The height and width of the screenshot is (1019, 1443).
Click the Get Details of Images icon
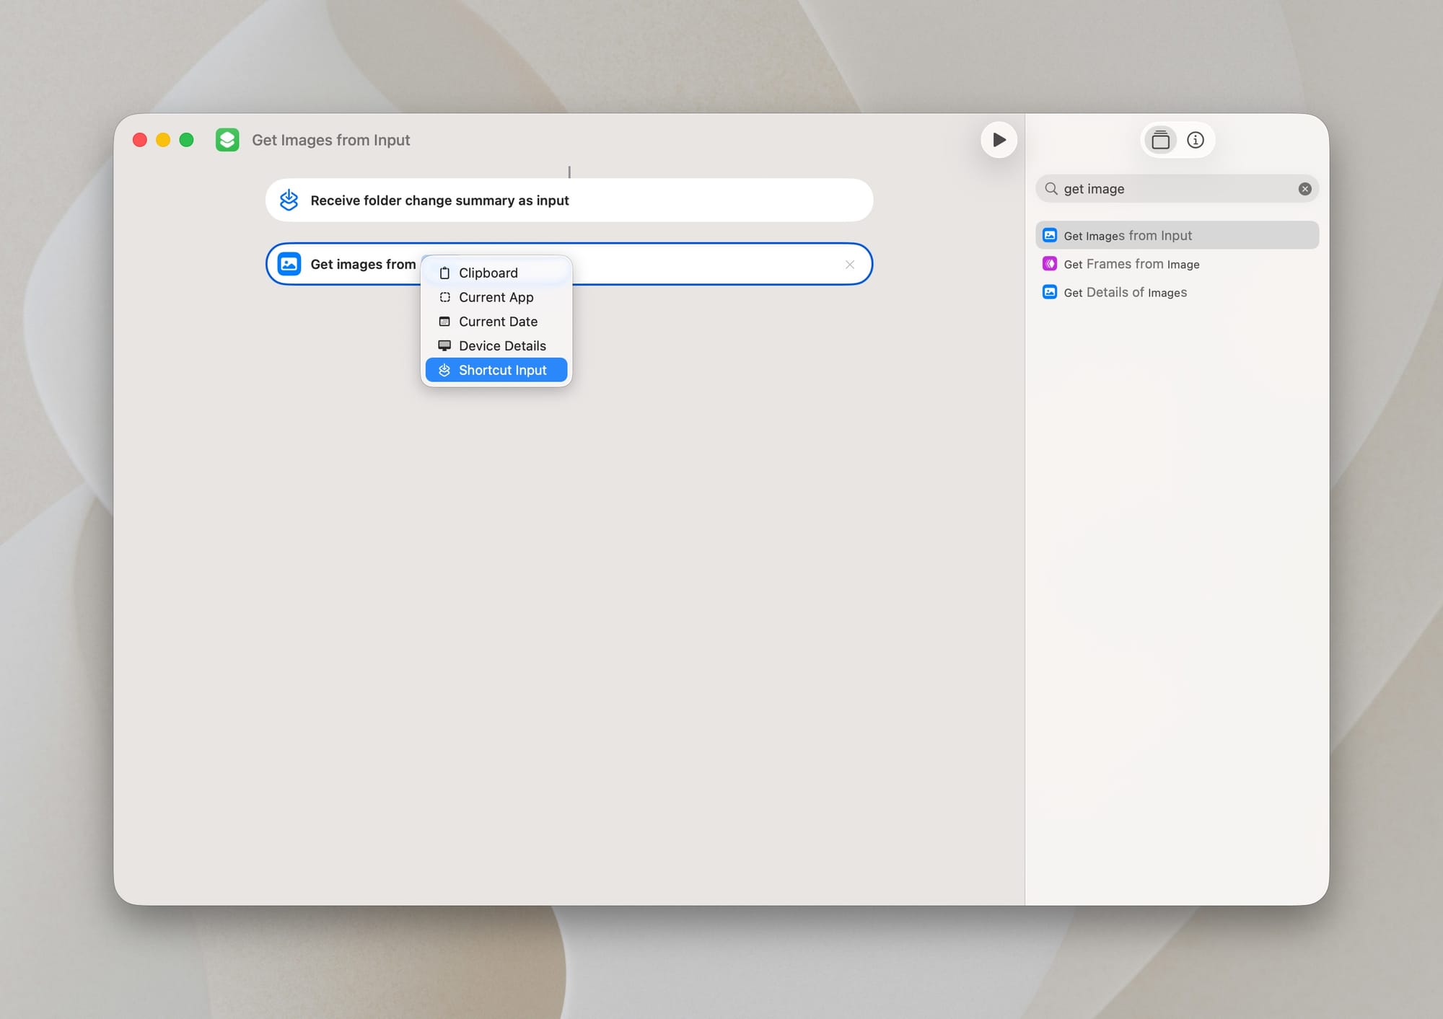[1050, 292]
